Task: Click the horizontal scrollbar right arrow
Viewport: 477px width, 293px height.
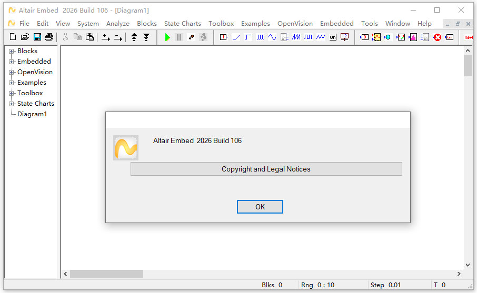Action: 459,274
